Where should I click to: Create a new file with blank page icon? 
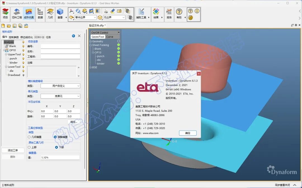pyautogui.click(x=3, y=26)
